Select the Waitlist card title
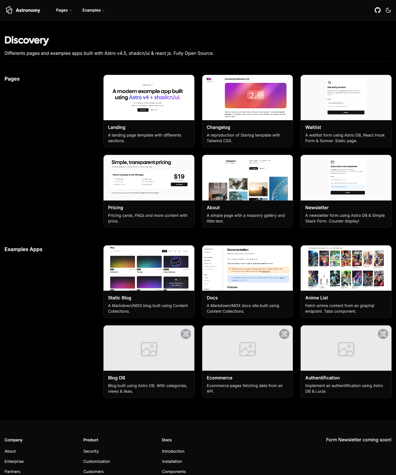This screenshot has height=475, width=396. [x=313, y=128]
